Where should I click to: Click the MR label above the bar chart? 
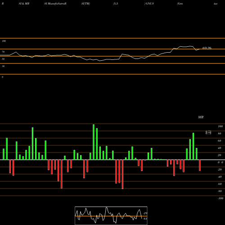[x=201, y=117]
